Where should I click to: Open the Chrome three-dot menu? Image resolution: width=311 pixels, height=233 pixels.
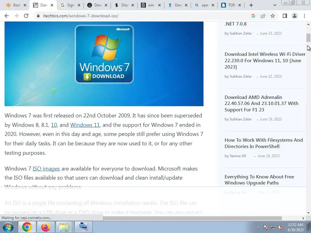coord(304,16)
